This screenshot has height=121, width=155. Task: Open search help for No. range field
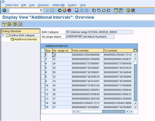coord(54,55)
